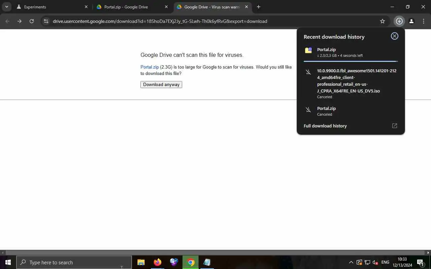Click the canceled ISO download icon
This screenshot has height=269, width=431.
pyautogui.click(x=308, y=72)
